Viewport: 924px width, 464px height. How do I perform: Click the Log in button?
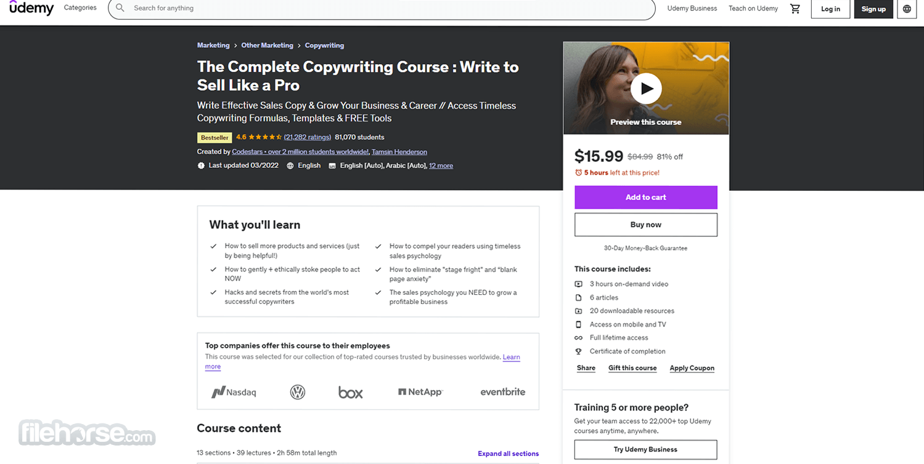(x=830, y=9)
